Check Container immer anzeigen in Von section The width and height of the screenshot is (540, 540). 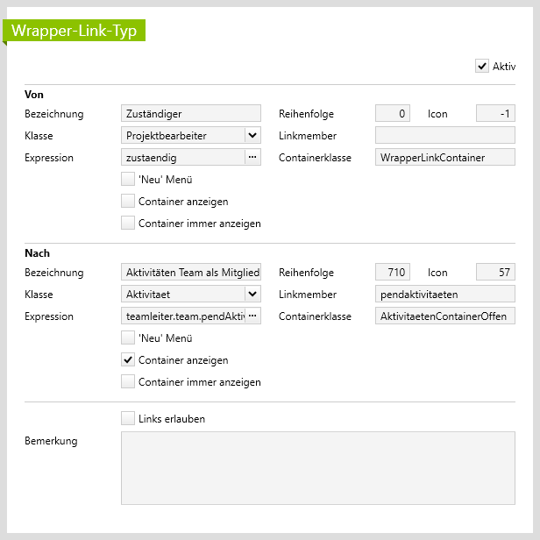tap(128, 224)
